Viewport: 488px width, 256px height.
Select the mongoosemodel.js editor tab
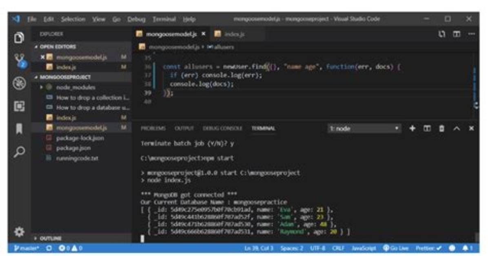171,34
